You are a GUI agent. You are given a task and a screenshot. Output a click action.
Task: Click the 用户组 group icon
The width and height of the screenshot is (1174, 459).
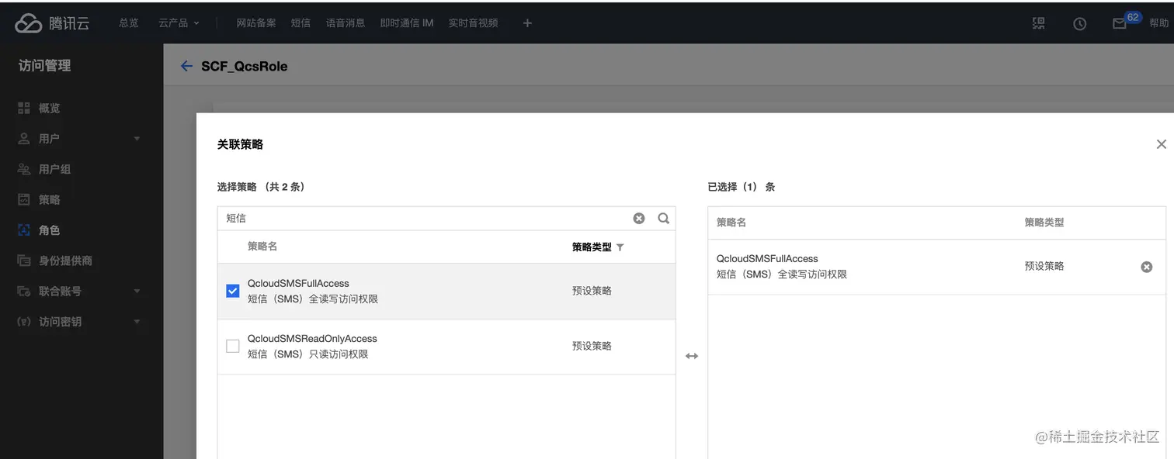click(24, 169)
